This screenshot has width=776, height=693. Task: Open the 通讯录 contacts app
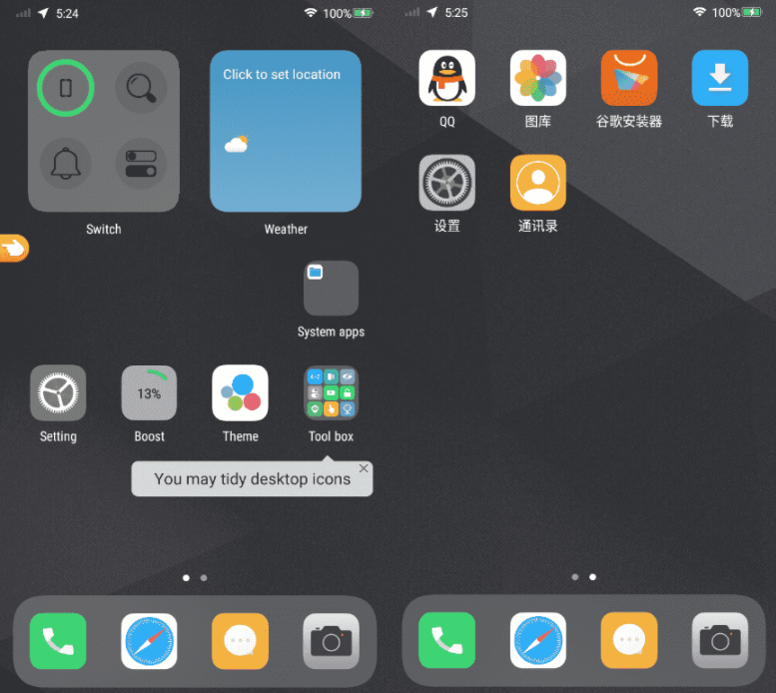coord(538,183)
